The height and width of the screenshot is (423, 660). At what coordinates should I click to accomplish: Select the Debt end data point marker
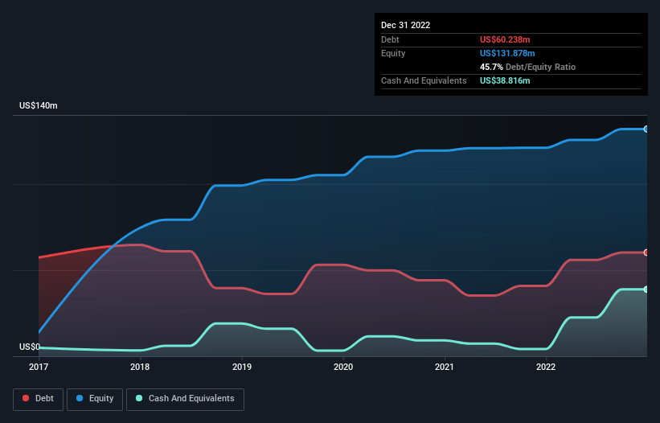(x=646, y=253)
